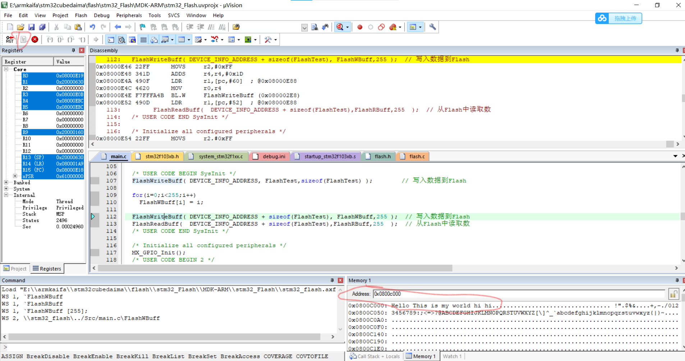685x361 pixels.
Task: Indent selected lines
Action: [x=190, y=27]
